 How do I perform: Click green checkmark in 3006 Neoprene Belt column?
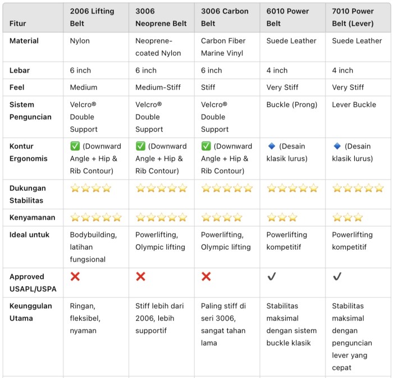pyautogui.click(x=140, y=146)
